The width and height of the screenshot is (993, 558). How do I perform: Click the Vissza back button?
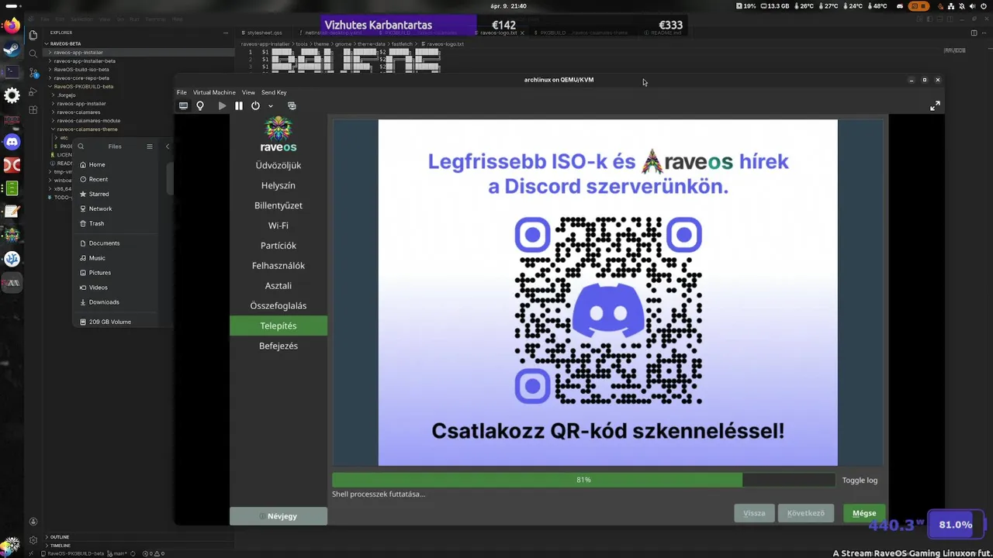pos(754,513)
